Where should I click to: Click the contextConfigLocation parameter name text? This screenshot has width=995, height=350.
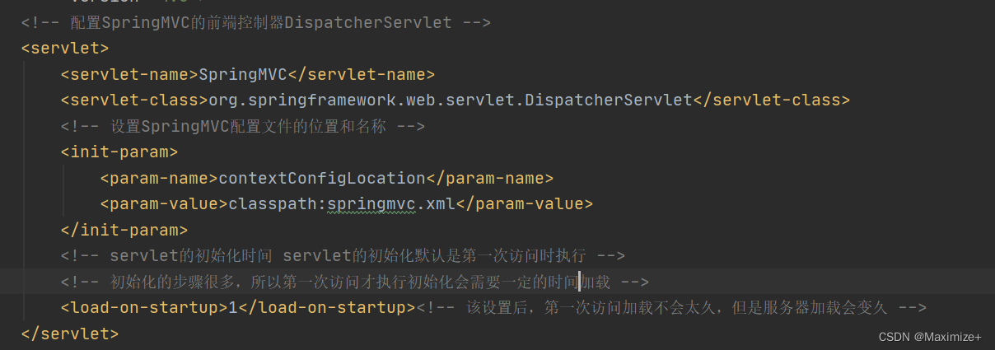(322, 178)
